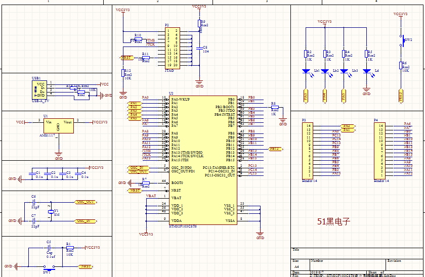Screen dimensions: 425x277
Task: Select capacitor C6 22pF
Action: (x=34, y=202)
